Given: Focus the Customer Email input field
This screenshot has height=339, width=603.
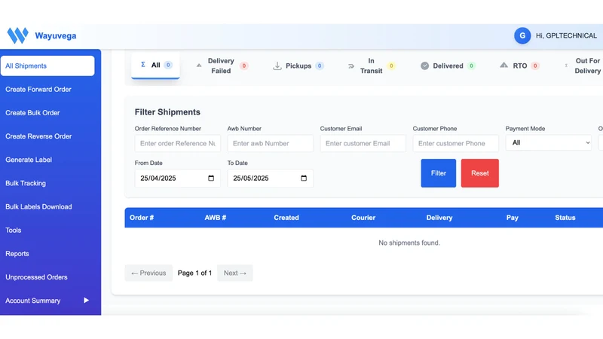Looking at the screenshot, I should click(x=363, y=143).
